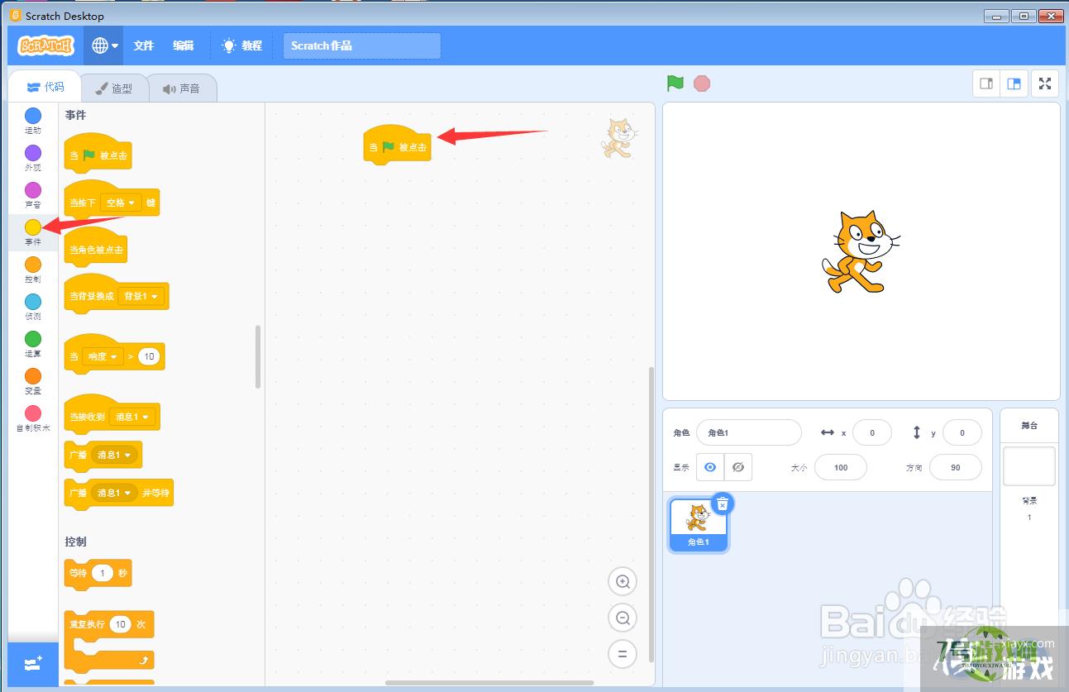Select the stage backdrop thumbnail
Image resolution: width=1069 pixels, height=692 pixels.
(1029, 466)
